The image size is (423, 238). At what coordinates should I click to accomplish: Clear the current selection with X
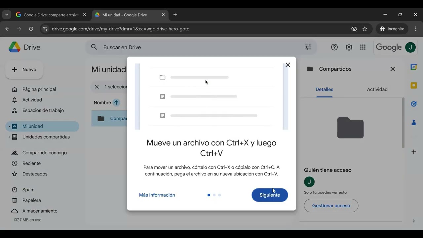pos(96,87)
